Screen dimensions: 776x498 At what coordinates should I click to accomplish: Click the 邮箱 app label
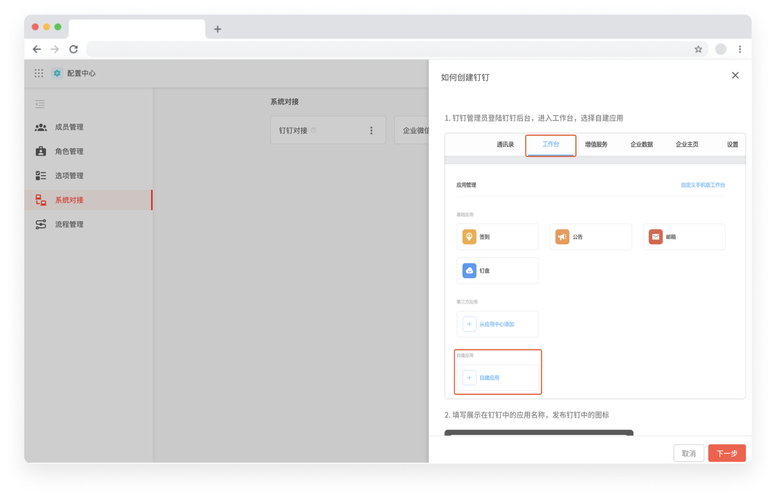[671, 237]
